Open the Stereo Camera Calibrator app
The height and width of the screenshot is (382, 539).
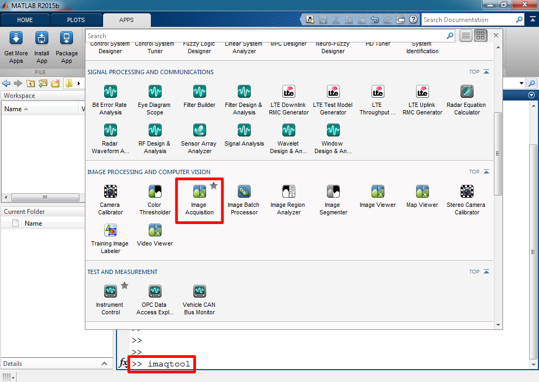(467, 200)
